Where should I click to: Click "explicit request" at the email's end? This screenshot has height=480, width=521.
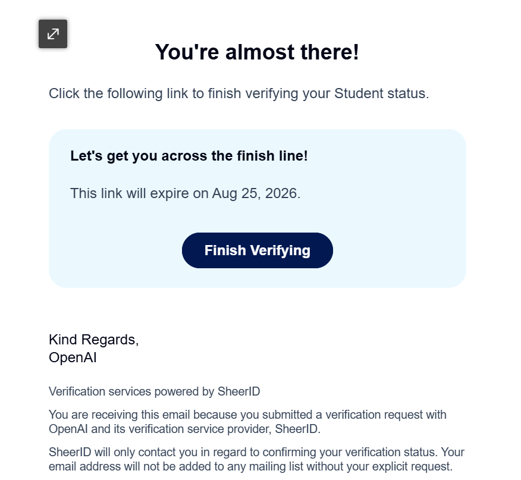click(412, 466)
